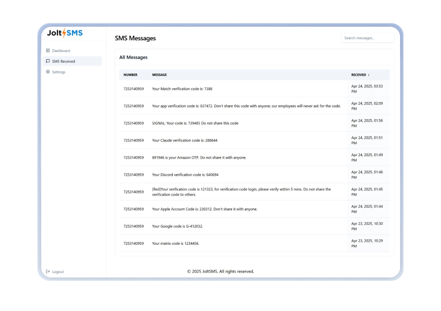This screenshot has width=441, height=311.
Task: Click the sort arrow next to Received
Action: tap(369, 75)
